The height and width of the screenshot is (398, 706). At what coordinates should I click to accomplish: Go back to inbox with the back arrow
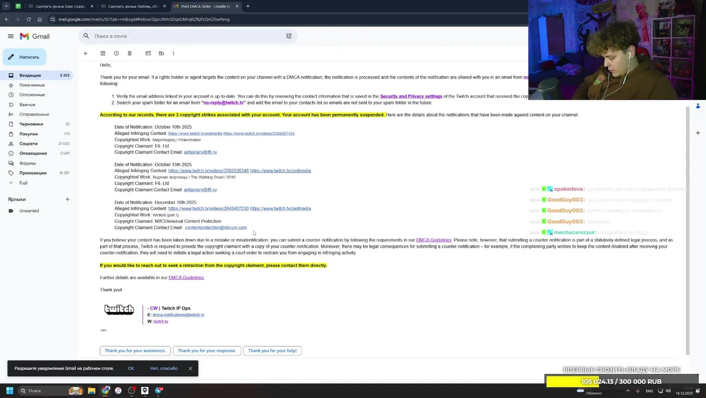pyautogui.click(x=86, y=53)
